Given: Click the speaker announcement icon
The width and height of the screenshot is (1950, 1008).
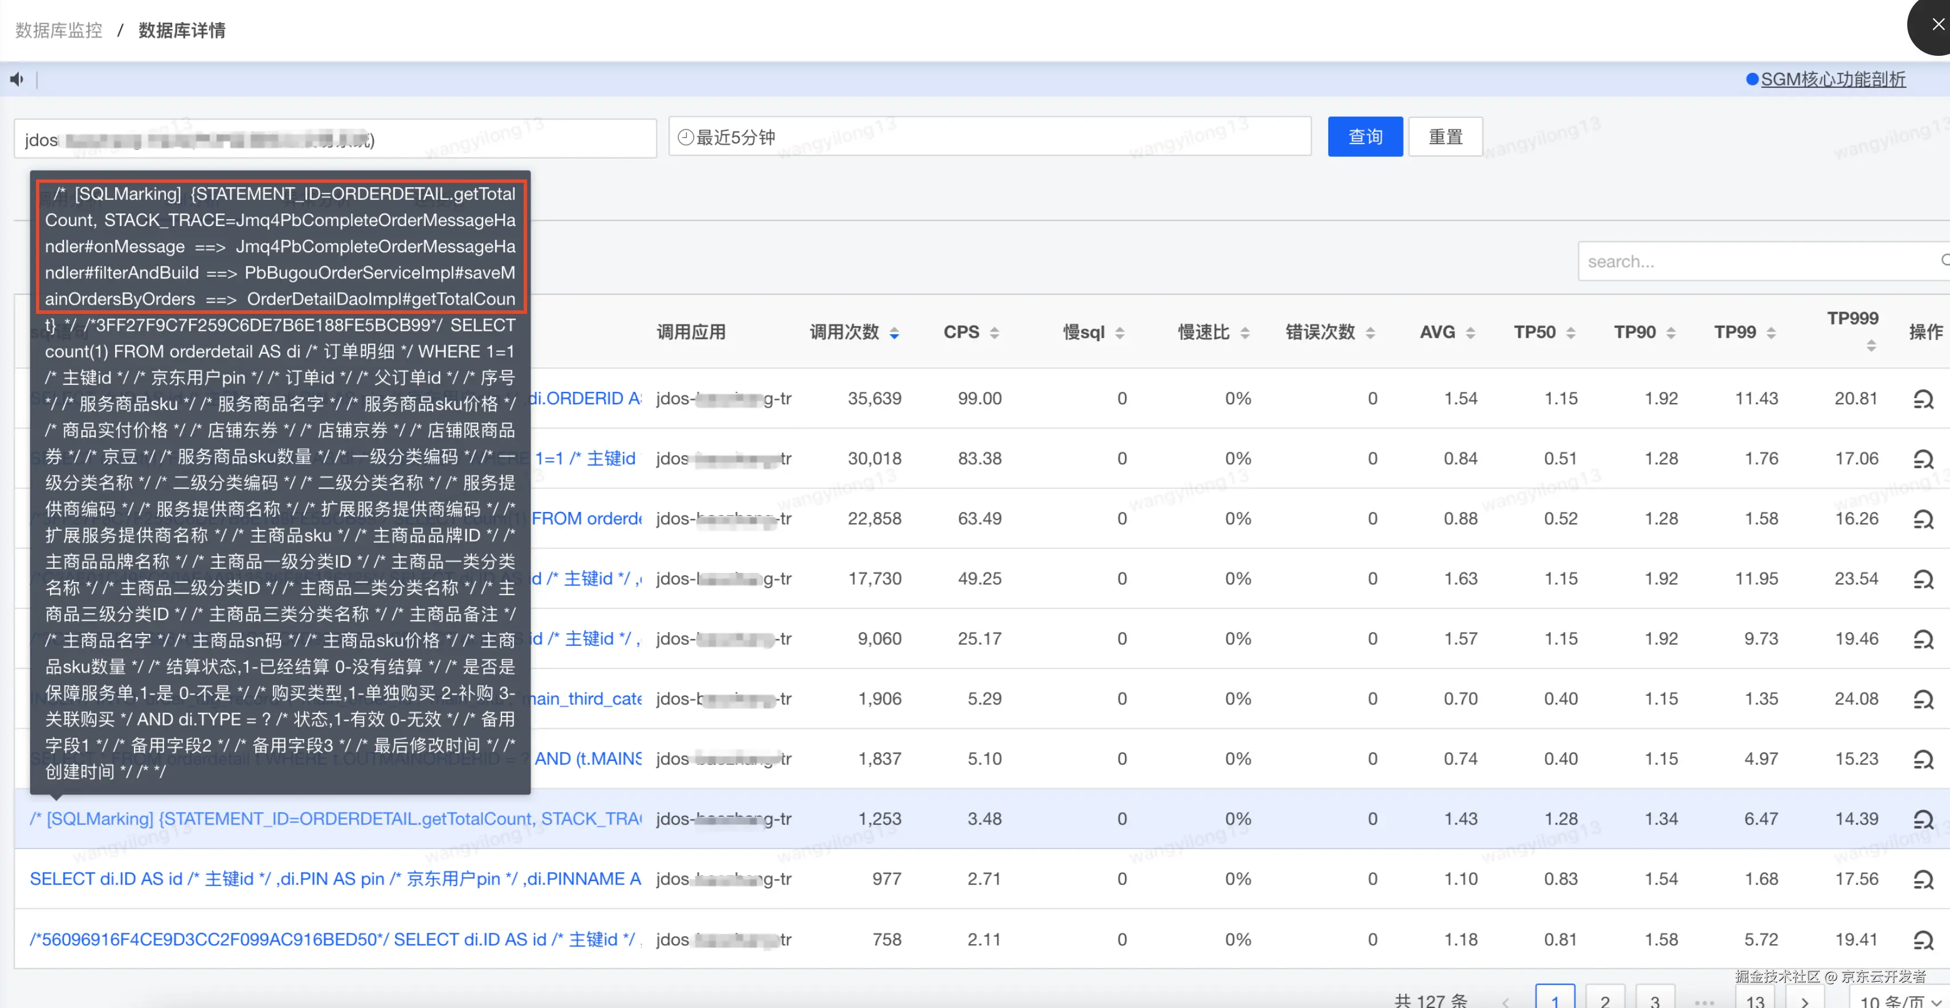Looking at the screenshot, I should [17, 80].
